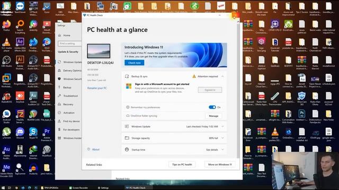This screenshot has height=190, width=339.
Task: Select Troubleshoot in Settings sidebar
Action: pos(70,96)
